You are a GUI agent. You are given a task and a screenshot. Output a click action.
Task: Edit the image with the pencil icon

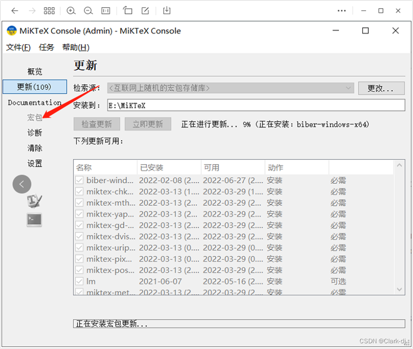(x=145, y=11)
